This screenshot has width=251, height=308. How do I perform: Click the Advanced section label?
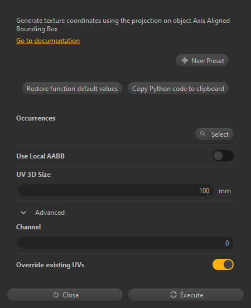pos(50,213)
